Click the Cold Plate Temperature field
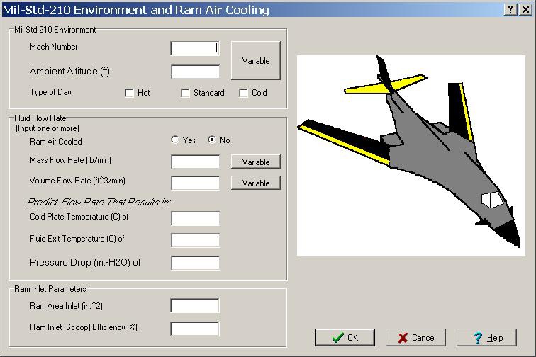Image resolution: width=536 pixels, height=357 pixels. [x=195, y=218]
